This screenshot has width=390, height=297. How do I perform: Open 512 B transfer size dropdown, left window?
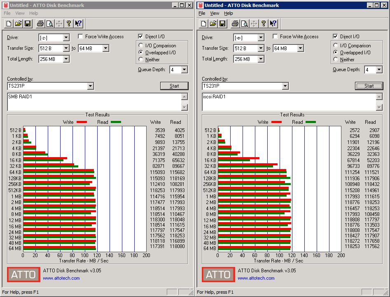tap(66, 48)
